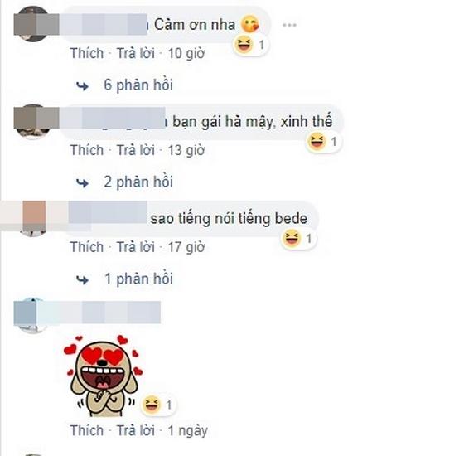The width and height of the screenshot is (464, 456).
Task: Click the laughing reaction on the "xinh thế" comment
Action: (317, 141)
